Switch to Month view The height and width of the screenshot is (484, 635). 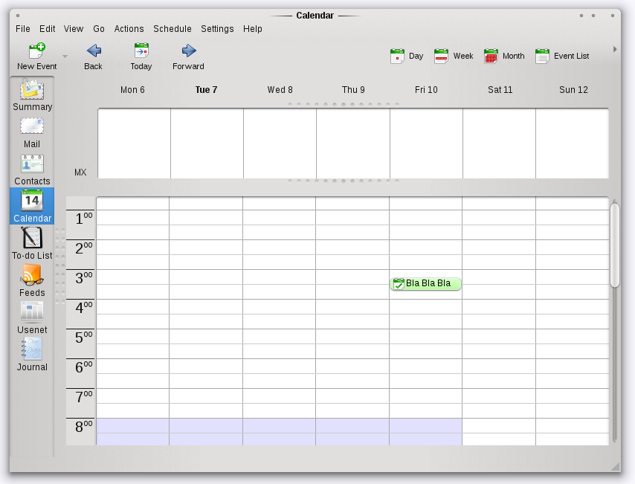pos(504,56)
